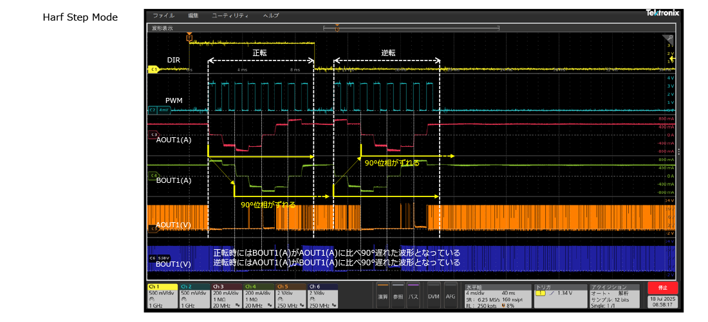Add a reference waveform with 参照 button

[398, 295]
